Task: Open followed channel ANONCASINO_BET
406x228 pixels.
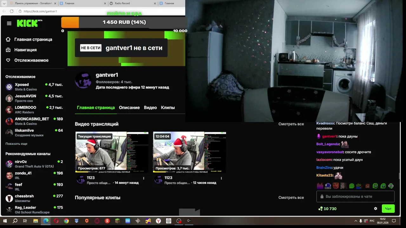Action: 34,121
